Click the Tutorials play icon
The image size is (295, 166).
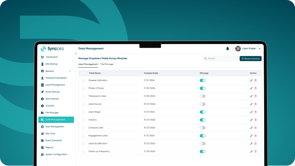pyautogui.click(x=42, y=106)
